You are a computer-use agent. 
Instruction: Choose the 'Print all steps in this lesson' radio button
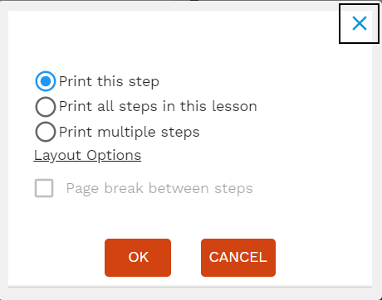(46, 107)
